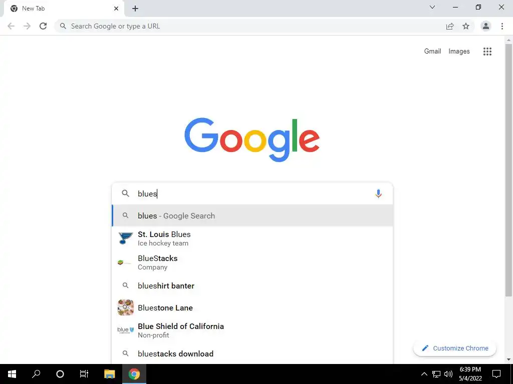The image size is (513, 384).
Task: Open Windows taskbar search
Action: pos(36,374)
